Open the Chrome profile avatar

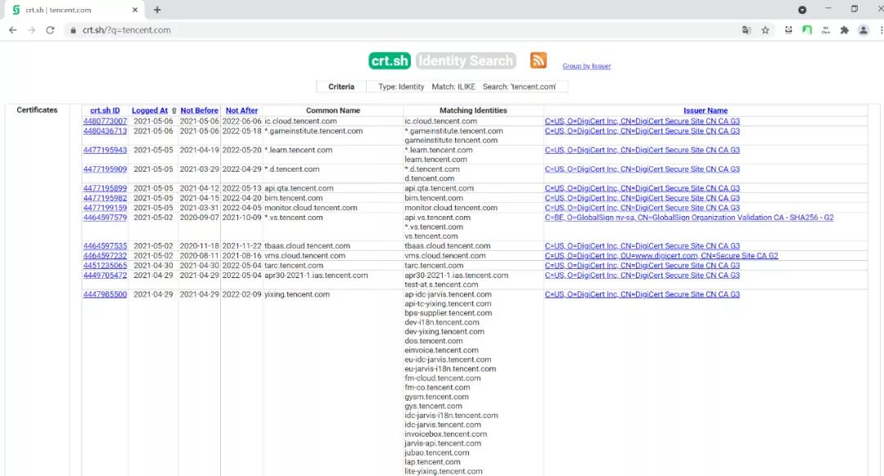point(864,30)
